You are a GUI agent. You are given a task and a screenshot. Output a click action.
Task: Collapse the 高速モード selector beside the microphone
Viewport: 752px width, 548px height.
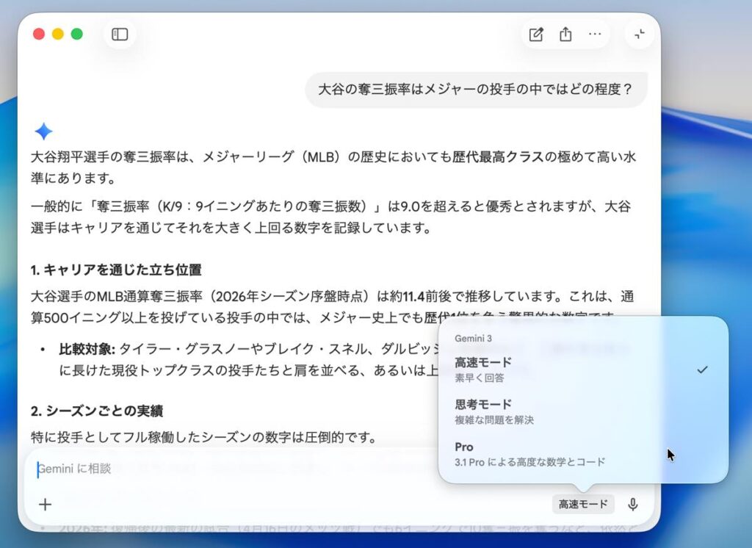(583, 504)
